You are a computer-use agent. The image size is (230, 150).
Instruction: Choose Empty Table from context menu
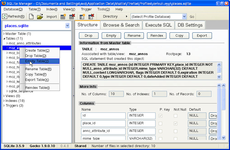pyautogui.click(x=39, y=61)
